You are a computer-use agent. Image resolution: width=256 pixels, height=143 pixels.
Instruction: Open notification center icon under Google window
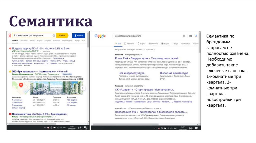(x=196, y=128)
